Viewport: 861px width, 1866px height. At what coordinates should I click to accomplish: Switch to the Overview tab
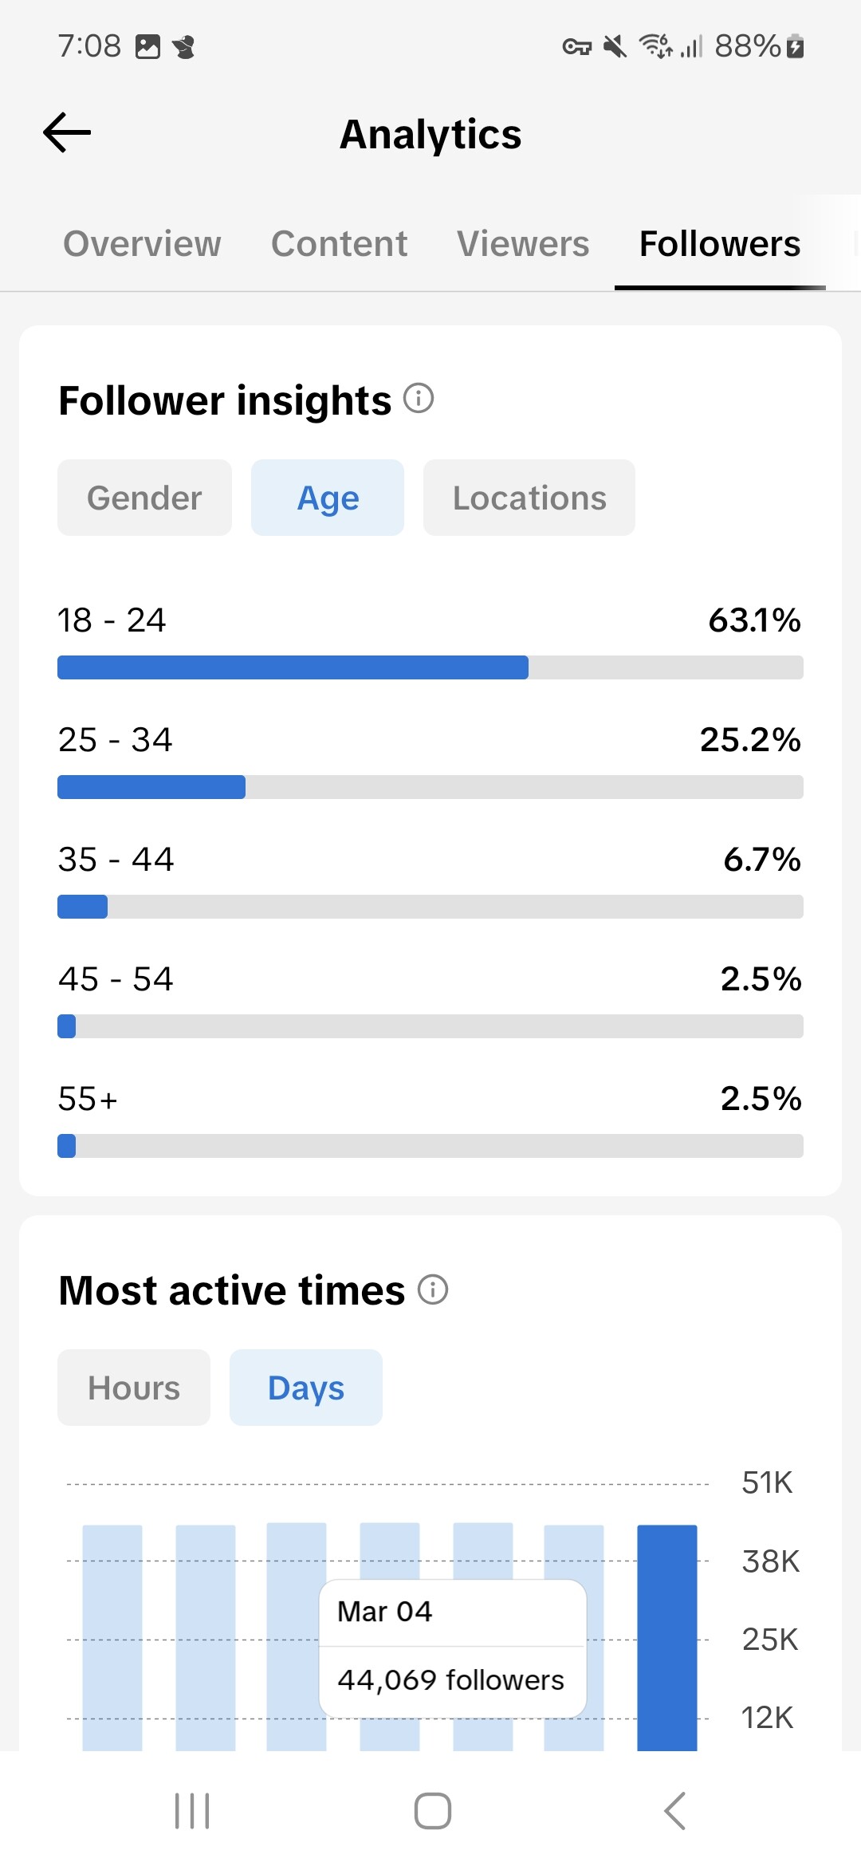pos(142,243)
